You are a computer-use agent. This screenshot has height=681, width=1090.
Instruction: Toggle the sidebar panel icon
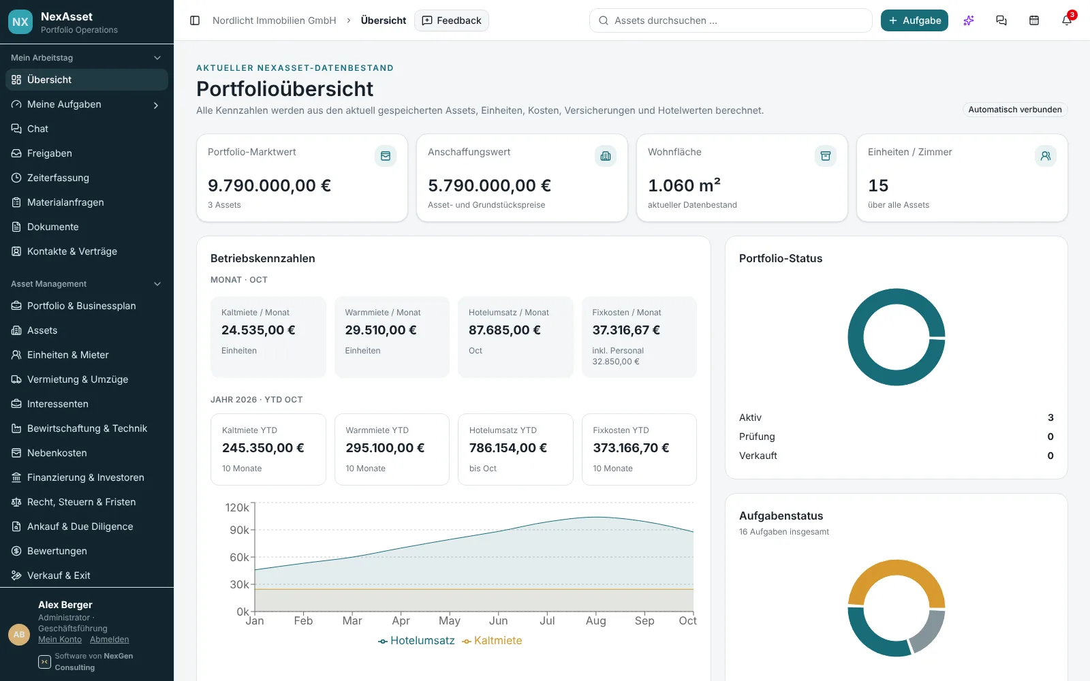[195, 20]
